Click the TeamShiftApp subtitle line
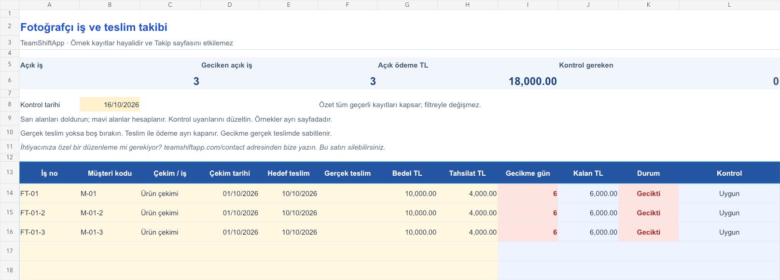Image resolution: width=780 pixels, height=280 pixels. coord(126,43)
